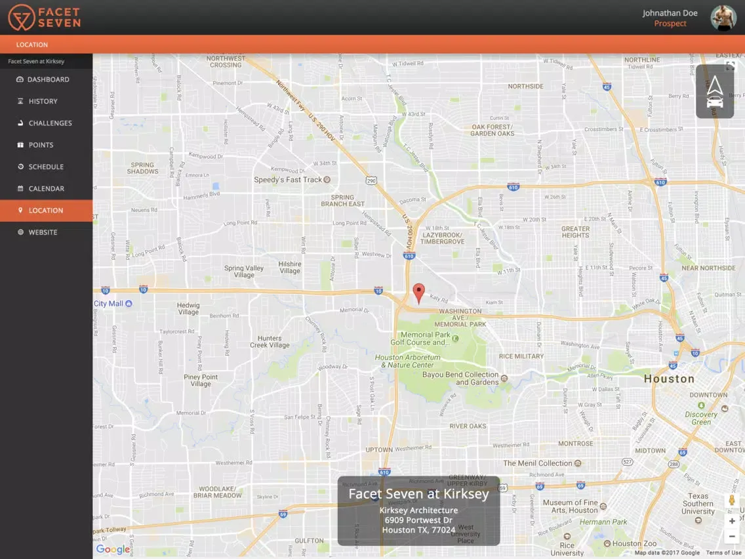Select the Location menu item

pos(46,211)
